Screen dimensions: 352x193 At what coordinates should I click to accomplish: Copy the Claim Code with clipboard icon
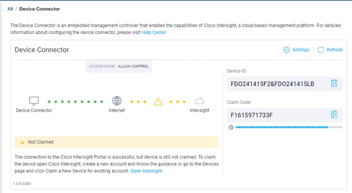(x=334, y=115)
